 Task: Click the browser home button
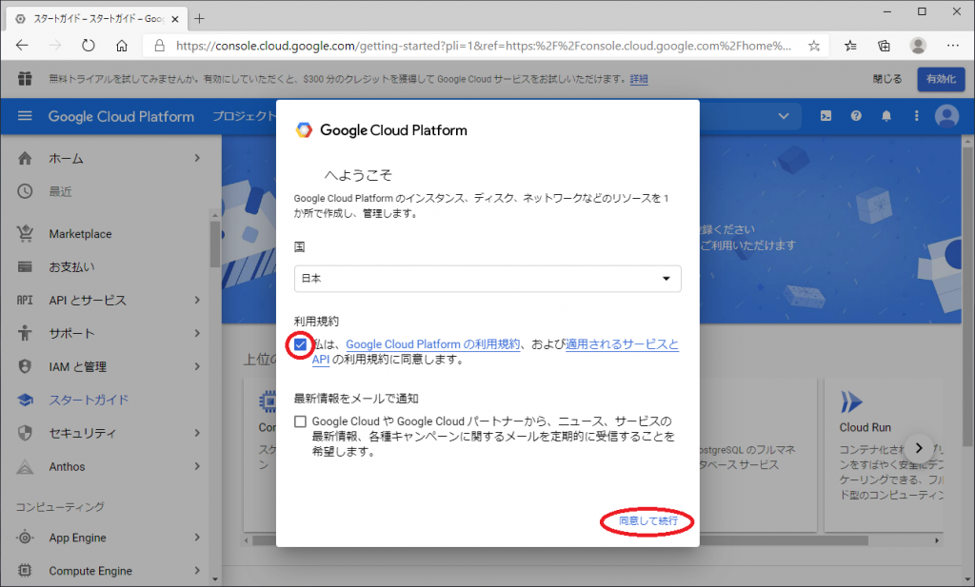[x=121, y=45]
